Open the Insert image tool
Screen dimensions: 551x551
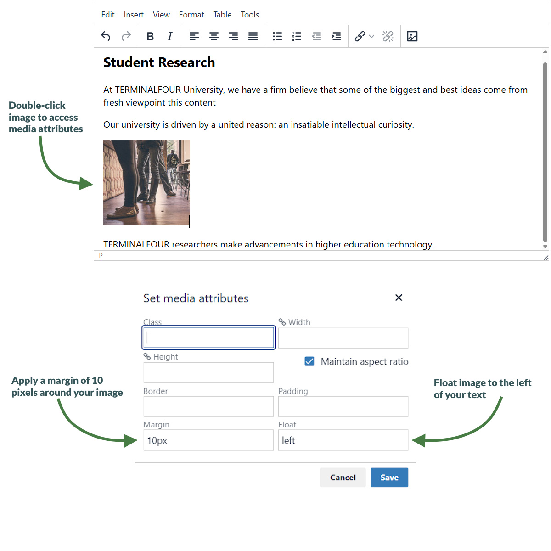pos(412,36)
